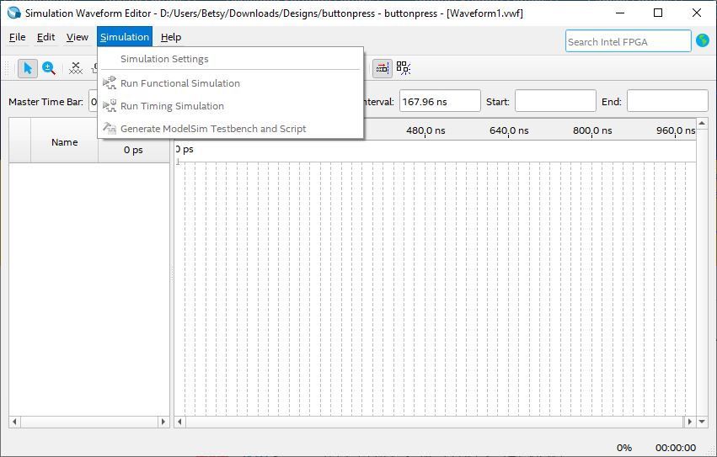Click waveform horizontal scrollbar right arrow
Viewport: 717px width, 457px height.
click(689, 422)
